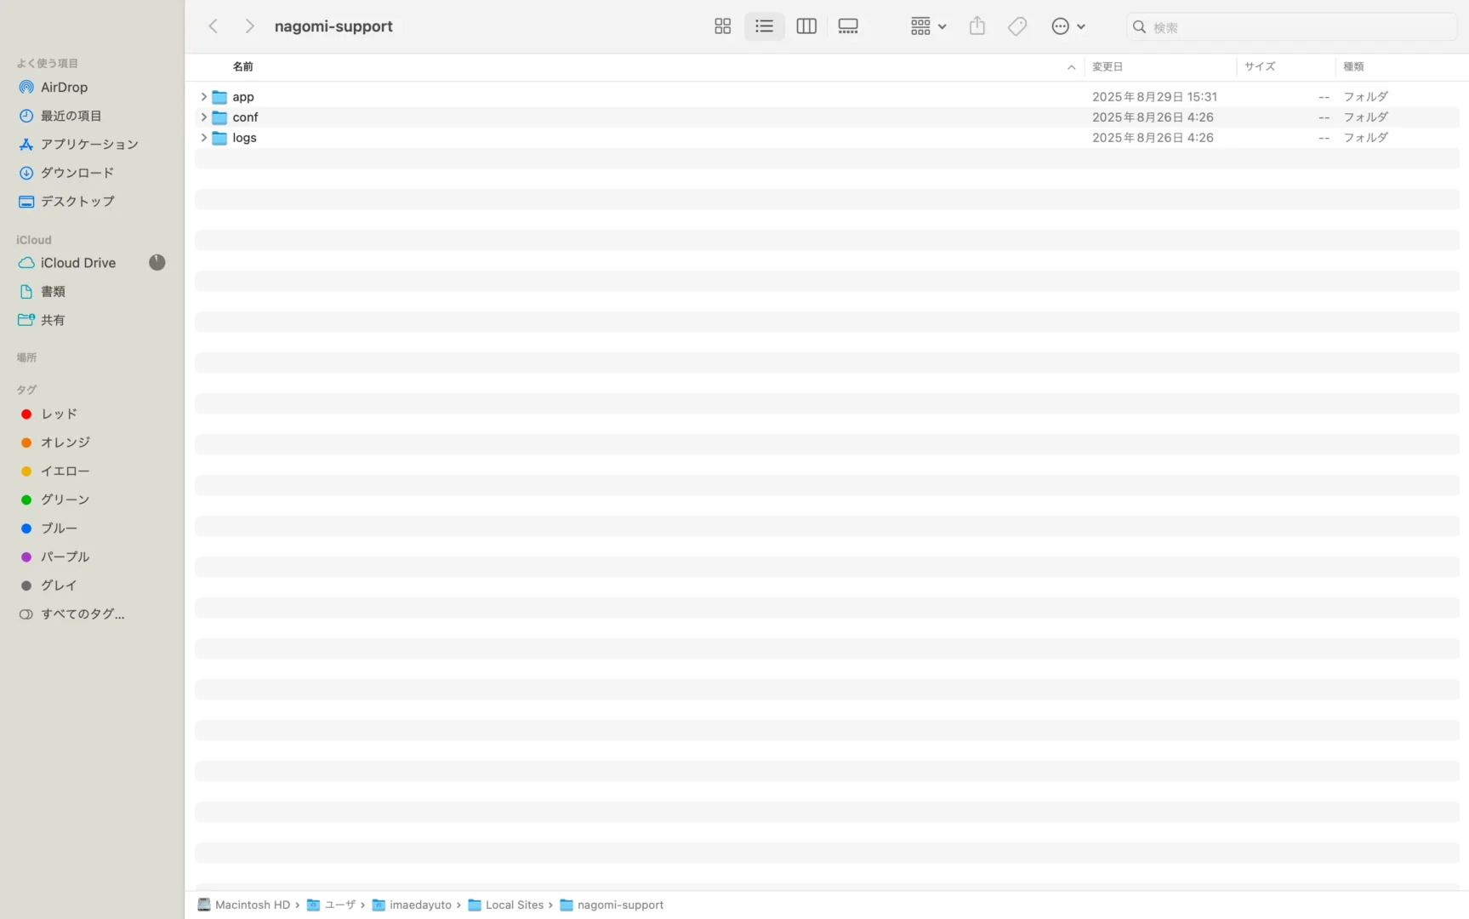The height and width of the screenshot is (919, 1469).
Task: Select the レッド red tag
Action: pos(59,414)
